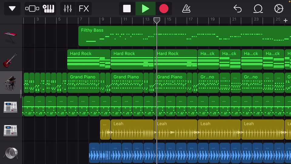Viewport: 291px width, 164px height.
Task: Open the track mixer controls
Action: click(x=68, y=9)
